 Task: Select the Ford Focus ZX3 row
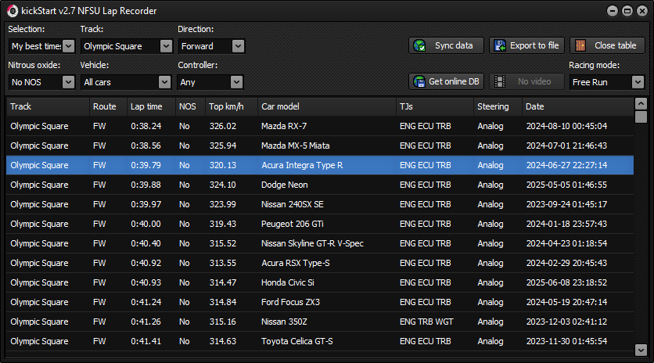[x=320, y=302]
